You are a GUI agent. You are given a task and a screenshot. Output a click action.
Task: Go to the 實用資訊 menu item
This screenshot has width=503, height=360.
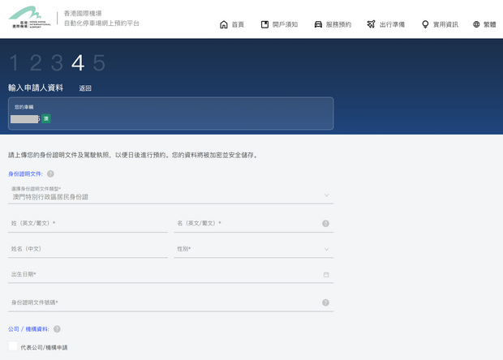445,24
